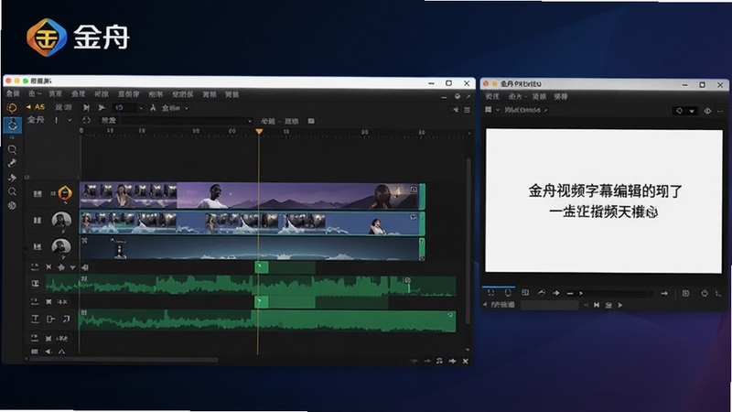
Task: Click the X icon in the star control row
Action: click(x=48, y=267)
